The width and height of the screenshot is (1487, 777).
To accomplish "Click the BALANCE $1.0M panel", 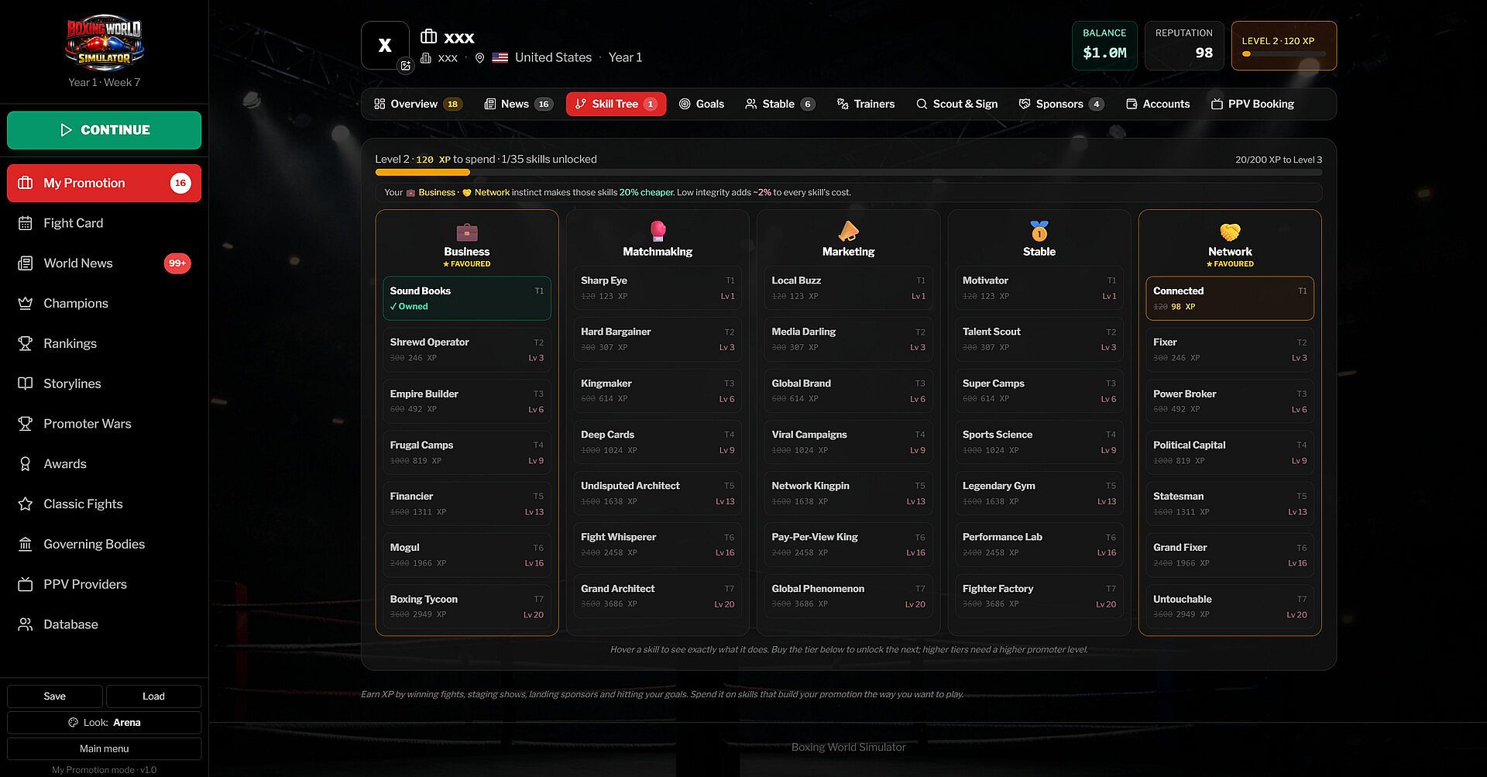I will click(1104, 46).
